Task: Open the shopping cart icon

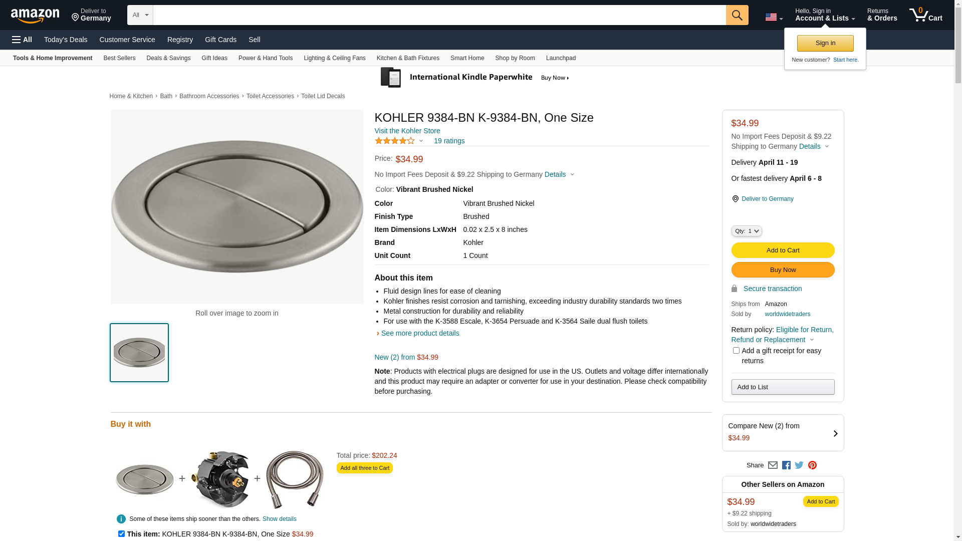Action: [925, 15]
